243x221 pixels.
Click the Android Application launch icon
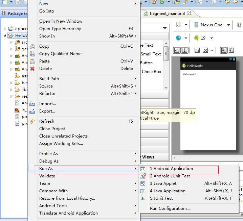pyautogui.click(x=143, y=169)
